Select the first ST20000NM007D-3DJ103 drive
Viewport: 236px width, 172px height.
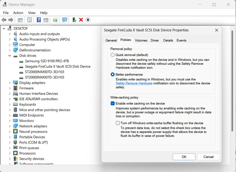click(x=44, y=72)
